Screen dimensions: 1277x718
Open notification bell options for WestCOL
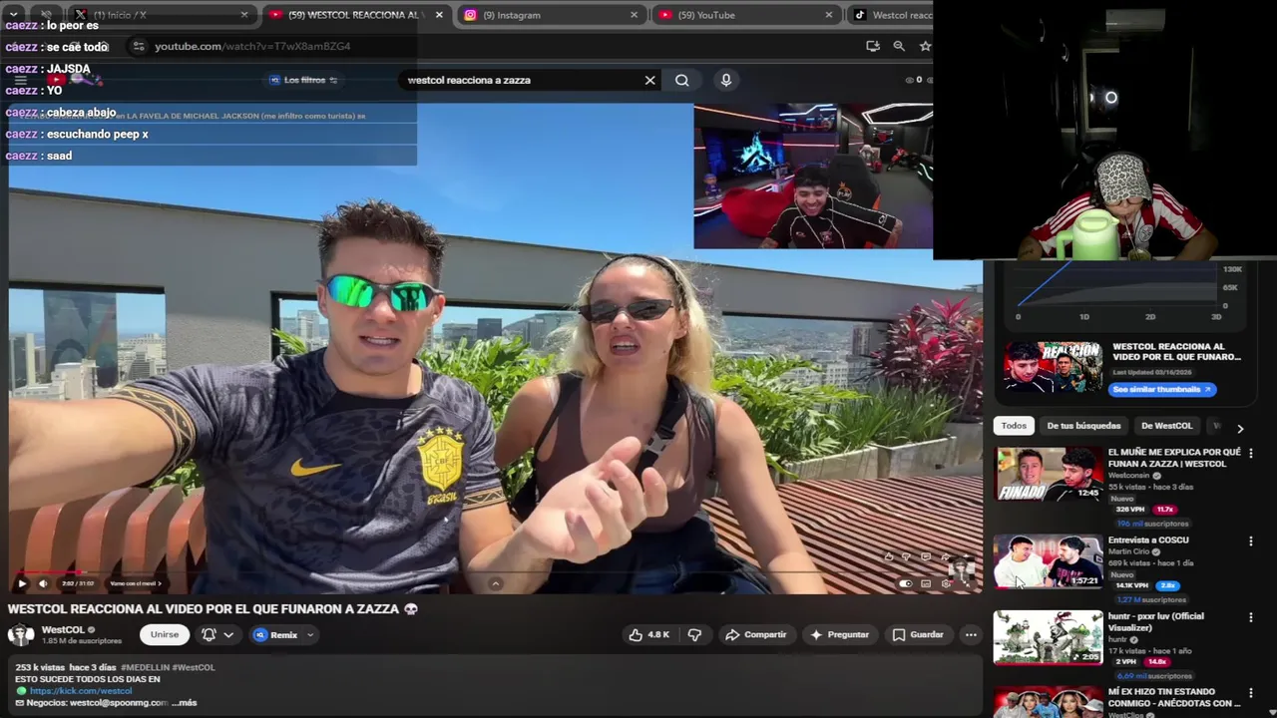pos(217,634)
